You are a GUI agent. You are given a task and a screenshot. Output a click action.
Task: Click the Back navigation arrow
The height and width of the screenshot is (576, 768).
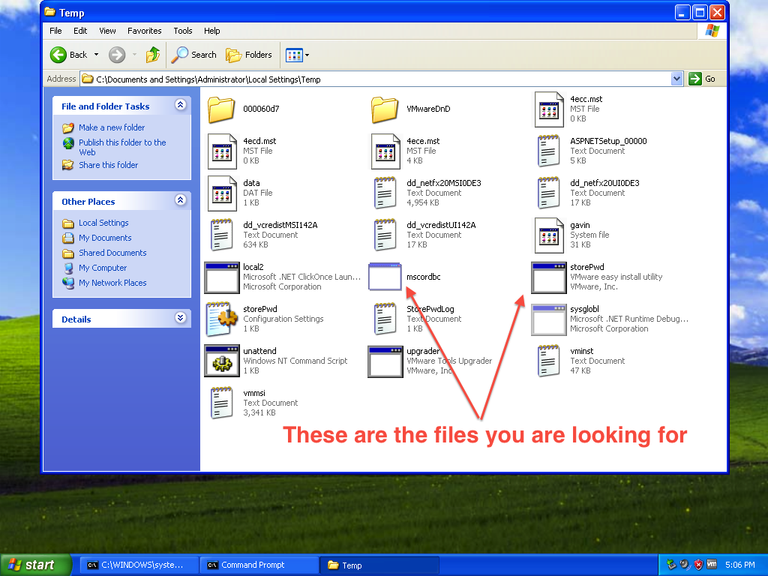[x=59, y=55]
